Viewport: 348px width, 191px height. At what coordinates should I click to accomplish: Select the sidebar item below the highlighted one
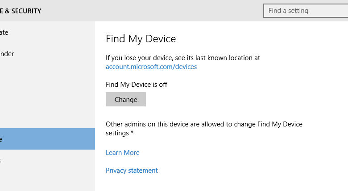point(45,160)
